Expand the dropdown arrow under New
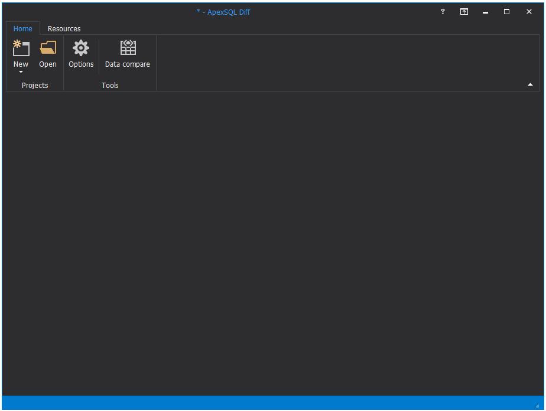This screenshot has width=546, height=411. click(x=21, y=72)
